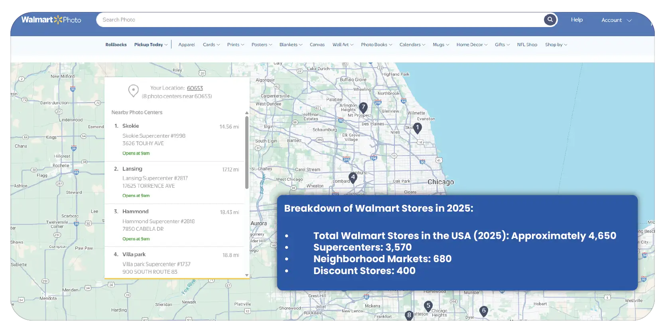Click the Lansing Supercenter #2817 text
Screen dimensions: 664x329
pyautogui.click(x=155, y=178)
